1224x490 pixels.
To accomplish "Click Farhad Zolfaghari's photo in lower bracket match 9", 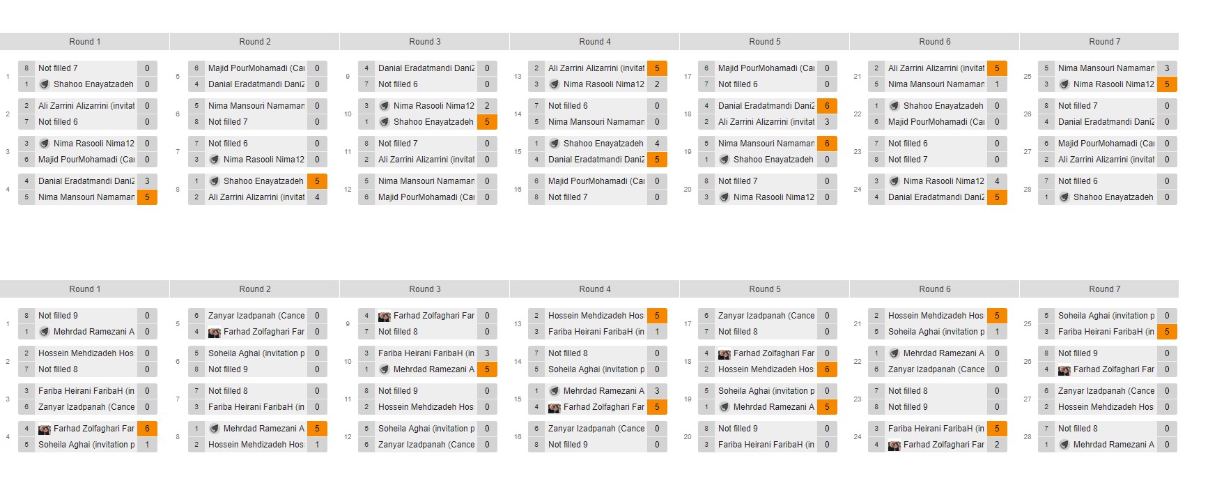I will pyautogui.click(x=385, y=316).
